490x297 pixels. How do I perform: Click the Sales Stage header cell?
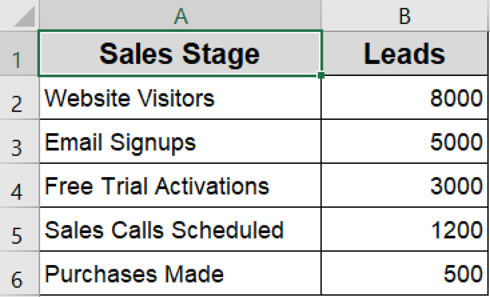click(x=180, y=53)
